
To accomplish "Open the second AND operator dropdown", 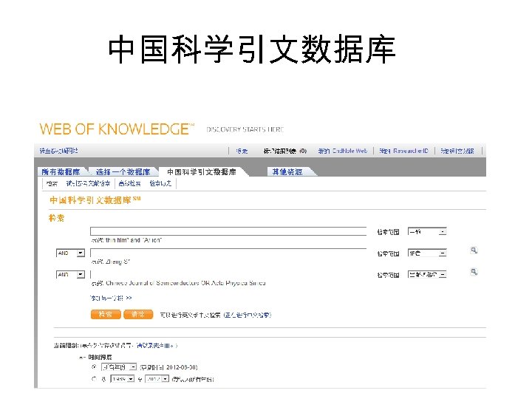I will click(x=70, y=274).
